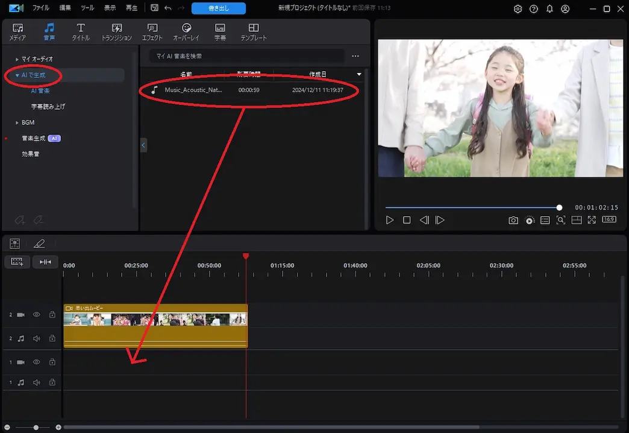
Task: Click the timeline zoom slider handle
Action: (36, 427)
